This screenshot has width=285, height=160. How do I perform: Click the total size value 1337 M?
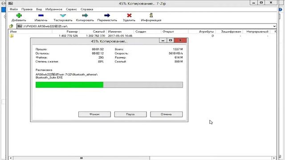click(178, 49)
